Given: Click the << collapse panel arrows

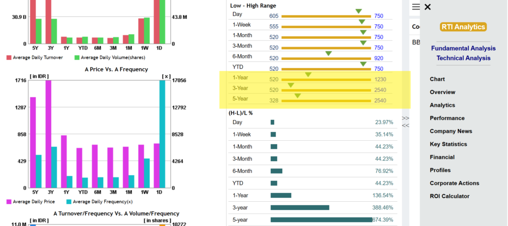Looking at the screenshot, I should [405, 125].
